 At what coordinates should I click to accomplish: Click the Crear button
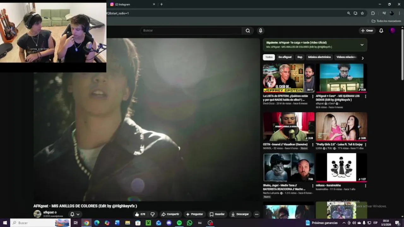pyautogui.click(x=367, y=31)
